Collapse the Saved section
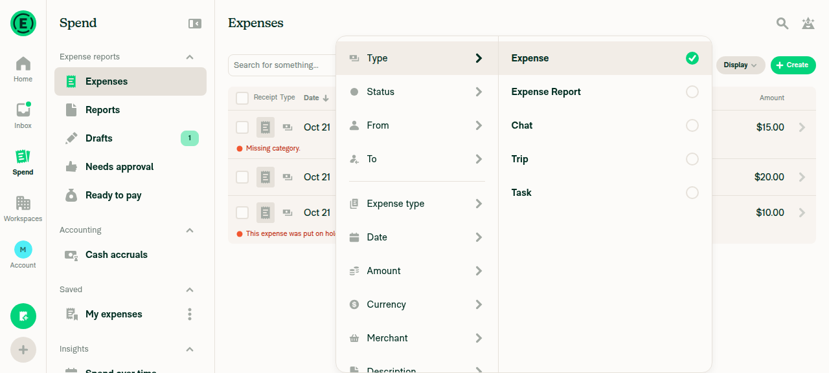Screen dimensions: 829x373 [190, 290]
